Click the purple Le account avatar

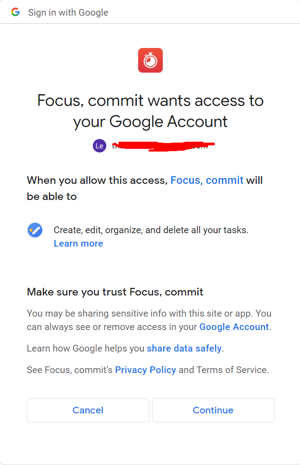point(100,146)
